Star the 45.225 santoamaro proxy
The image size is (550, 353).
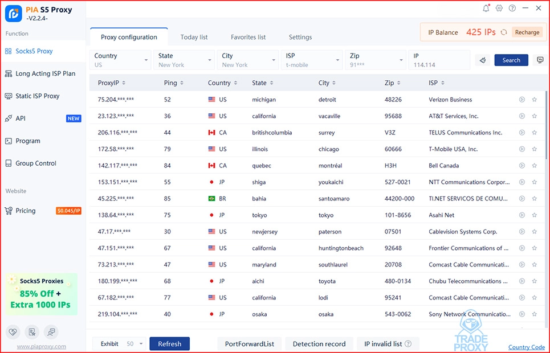pyautogui.click(x=534, y=198)
